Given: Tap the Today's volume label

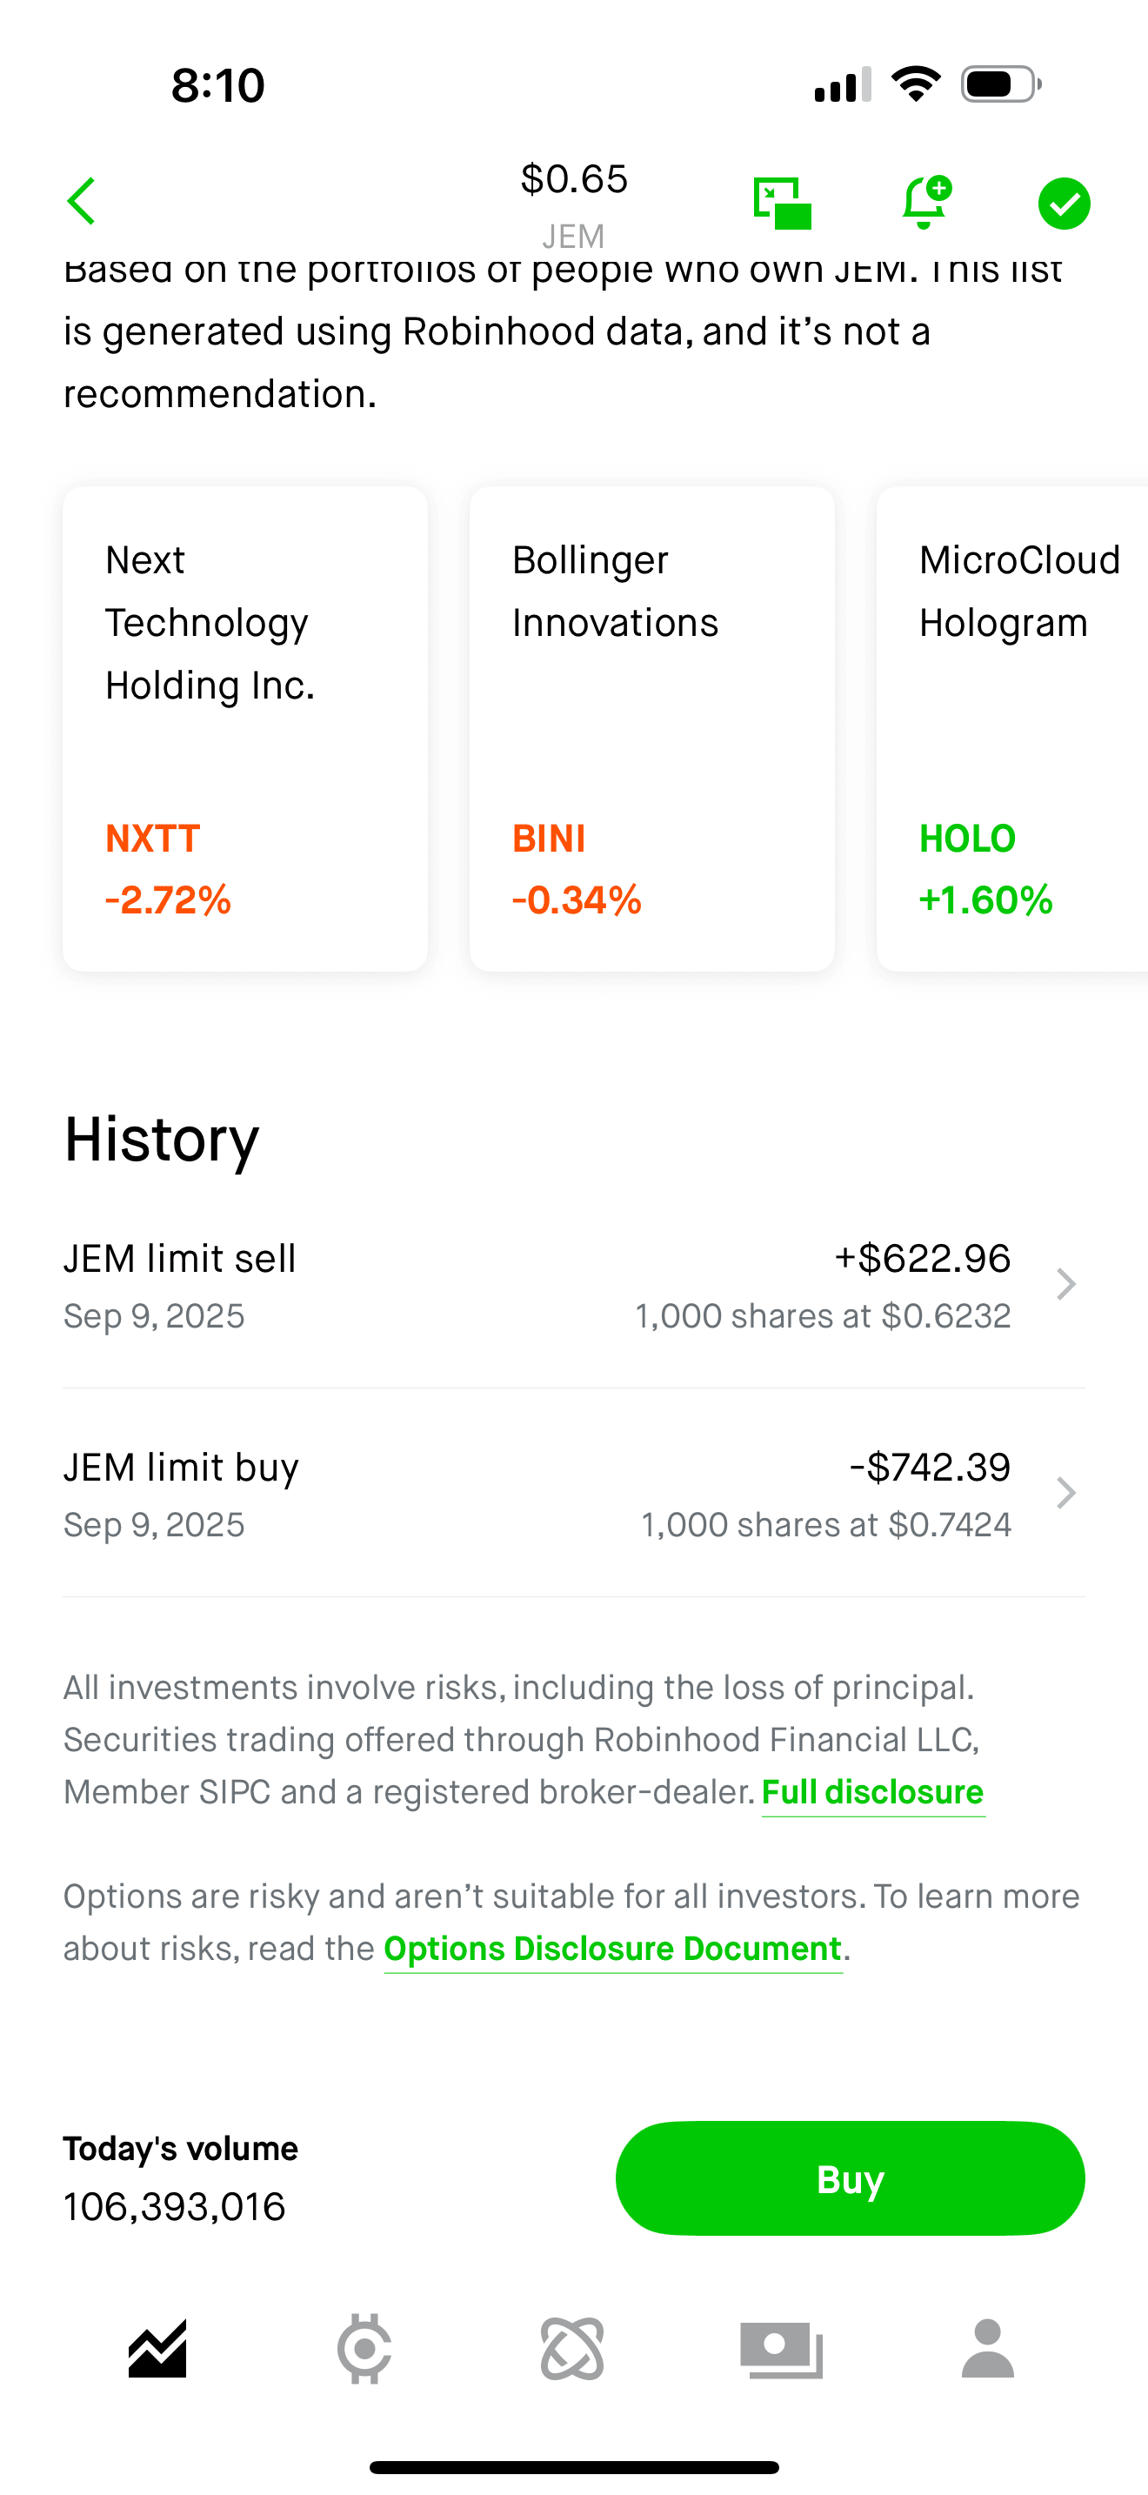Looking at the screenshot, I should pyautogui.click(x=181, y=2148).
